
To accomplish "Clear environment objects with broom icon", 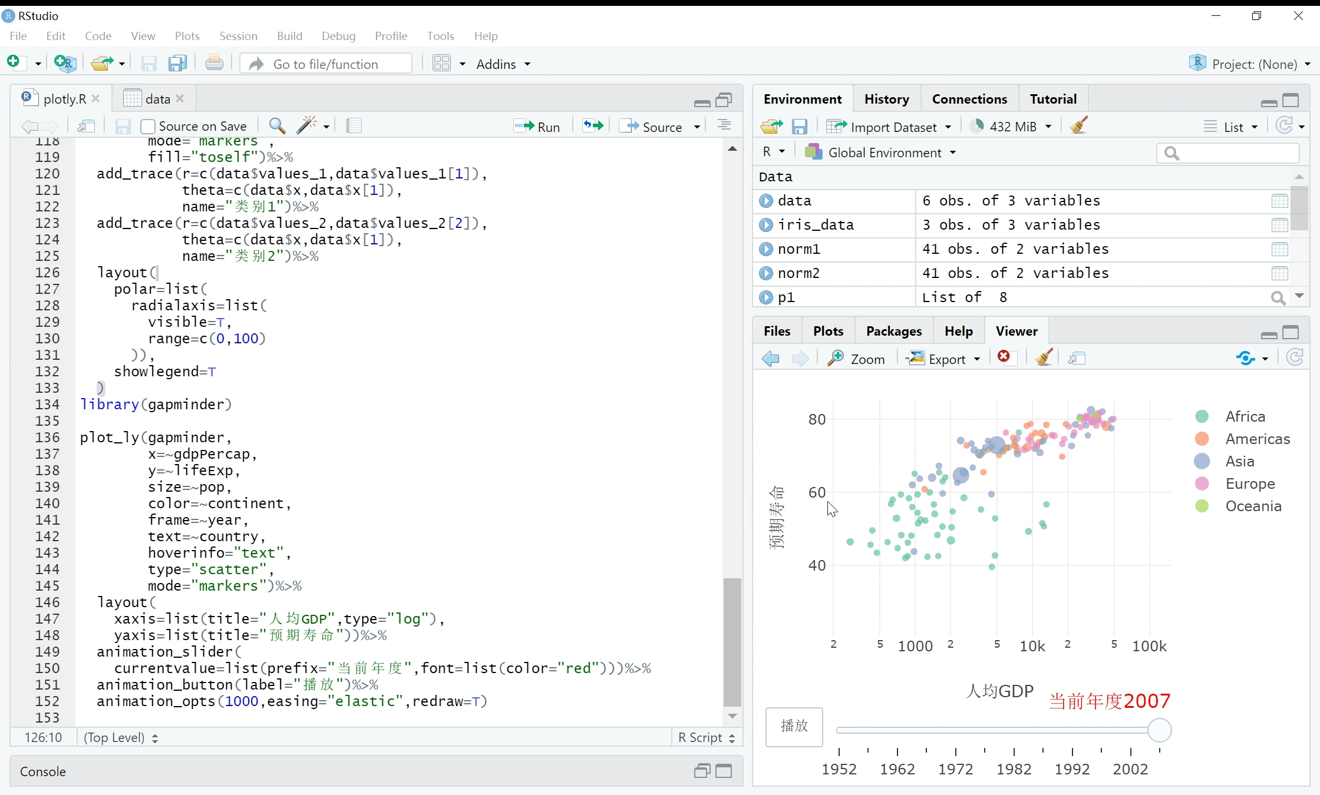I will coord(1079,126).
